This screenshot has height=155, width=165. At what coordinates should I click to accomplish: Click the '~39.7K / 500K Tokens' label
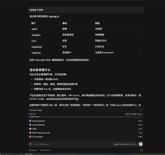click(133, 114)
